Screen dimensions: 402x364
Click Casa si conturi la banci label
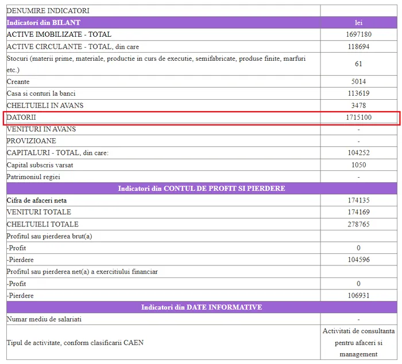41,93
